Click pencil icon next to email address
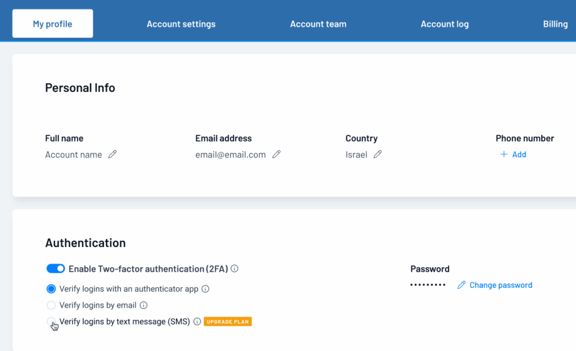This screenshot has height=351, width=576. 276,155
